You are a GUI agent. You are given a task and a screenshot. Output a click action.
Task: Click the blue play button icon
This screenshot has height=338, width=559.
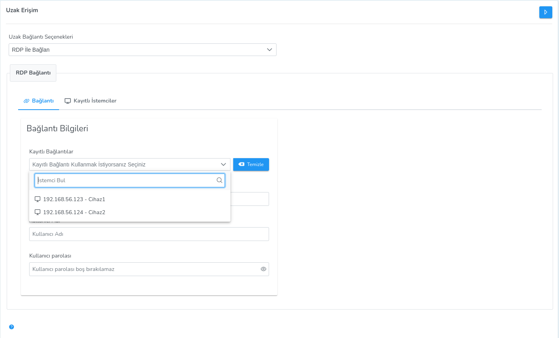coord(546,12)
